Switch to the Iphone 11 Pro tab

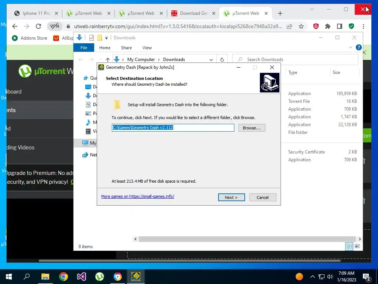36,13
